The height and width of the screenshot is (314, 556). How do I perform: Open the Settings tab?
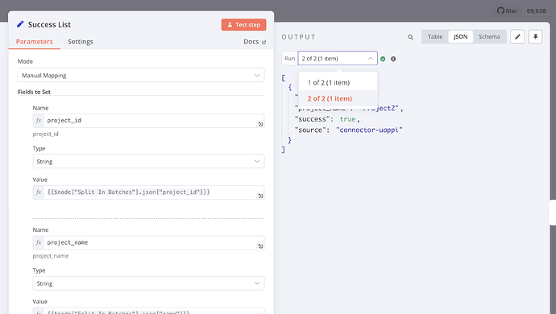coord(81,42)
